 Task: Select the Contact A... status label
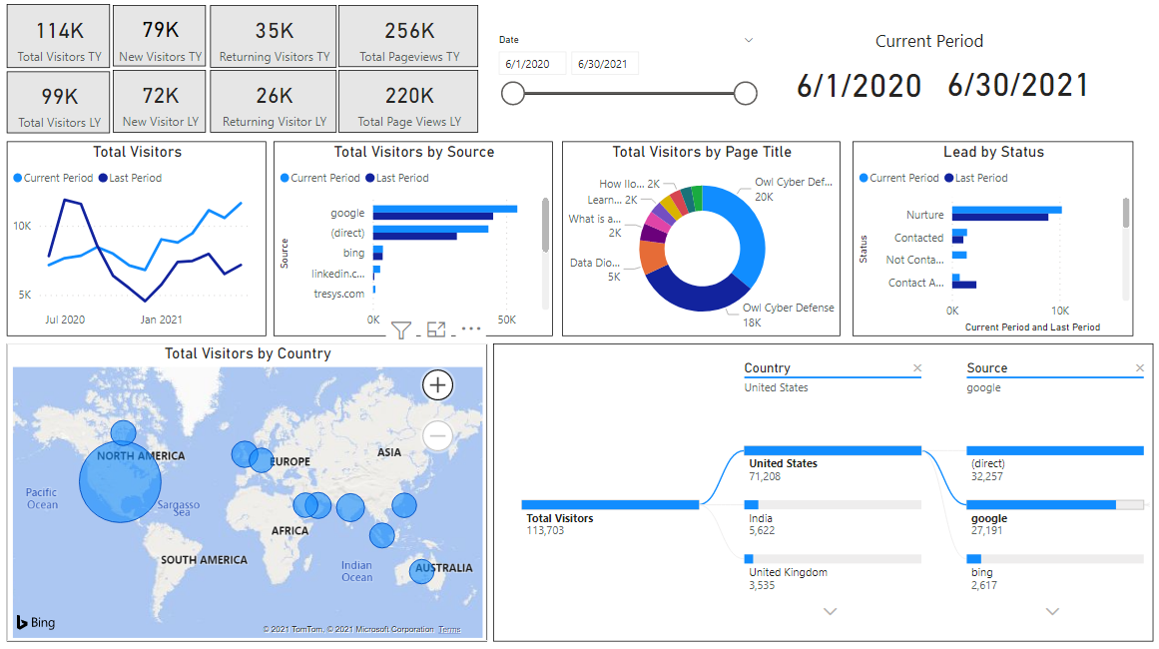[915, 284]
